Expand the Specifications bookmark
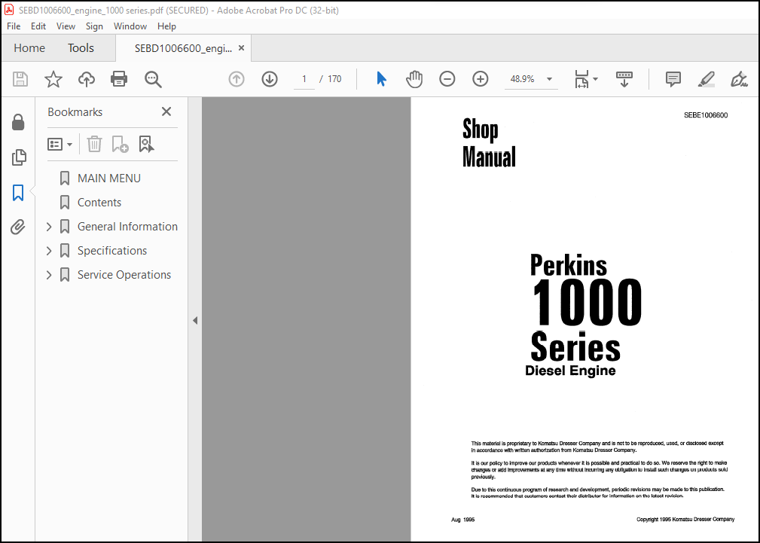 click(x=49, y=251)
